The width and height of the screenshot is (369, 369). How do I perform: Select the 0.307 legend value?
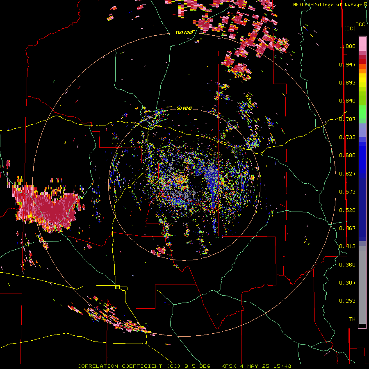(x=347, y=283)
